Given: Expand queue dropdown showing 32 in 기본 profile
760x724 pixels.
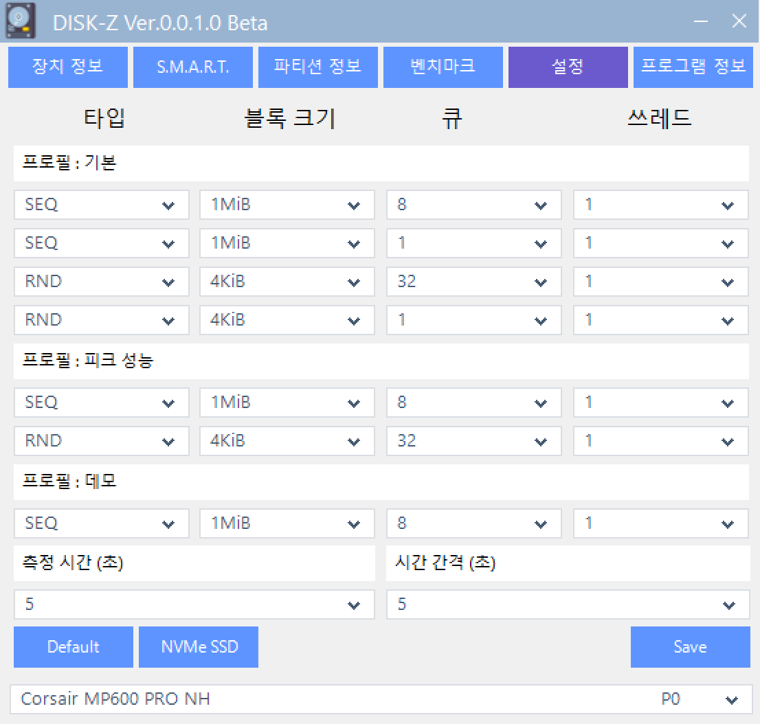Looking at the screenshot, I should point(473,282).
